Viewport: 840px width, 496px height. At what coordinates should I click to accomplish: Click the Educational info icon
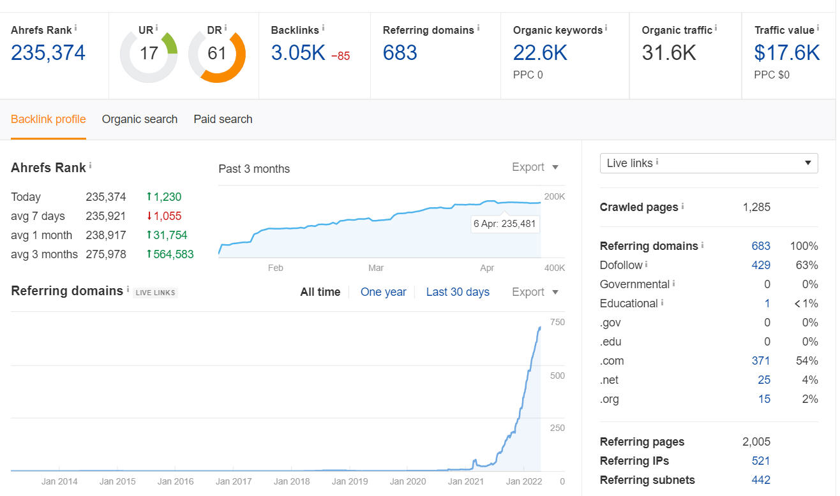[x=662, y=302]
